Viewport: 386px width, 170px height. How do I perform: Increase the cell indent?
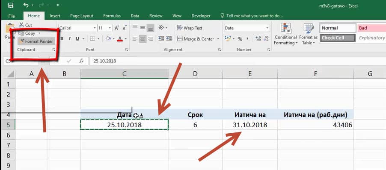[169, 39]
